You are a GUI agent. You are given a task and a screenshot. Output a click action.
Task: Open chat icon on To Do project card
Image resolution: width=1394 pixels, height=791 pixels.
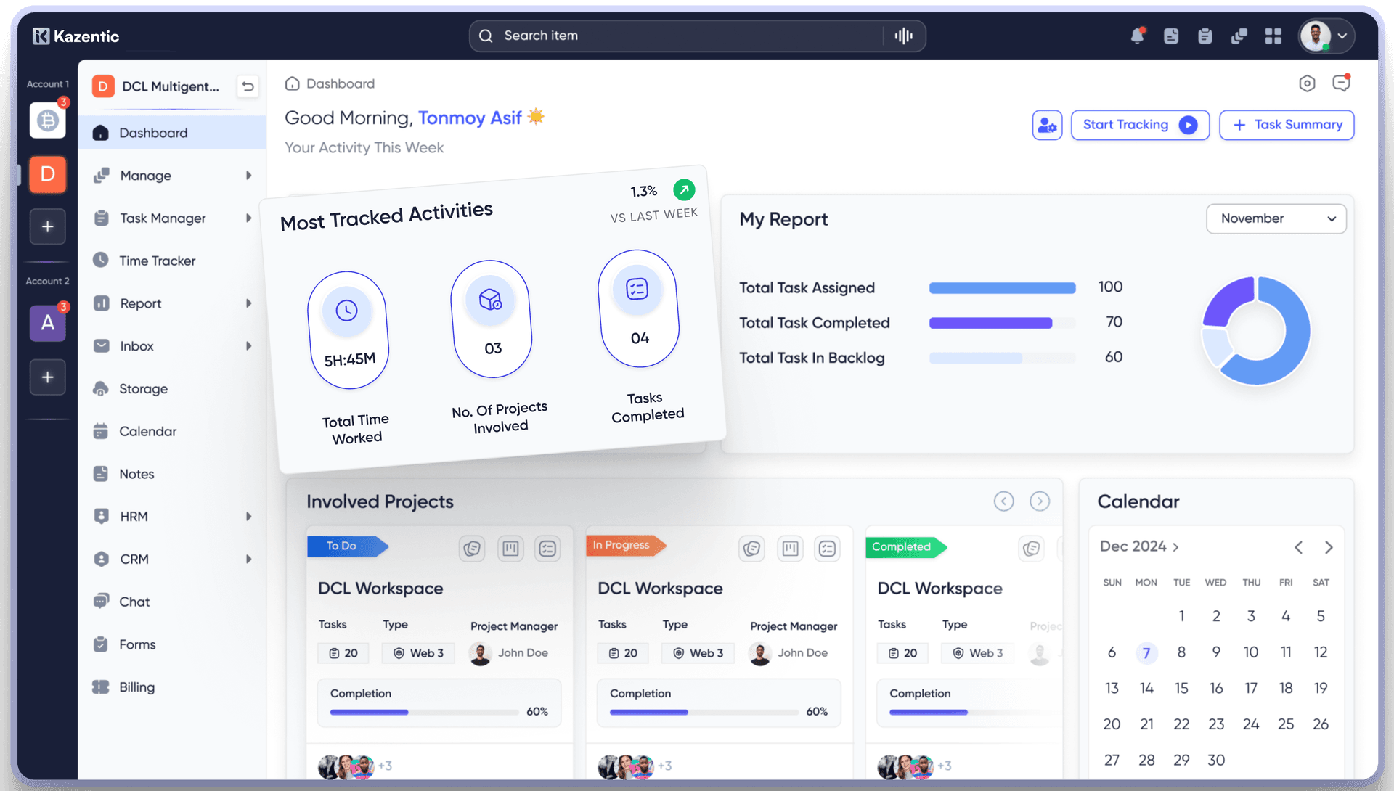473,549
